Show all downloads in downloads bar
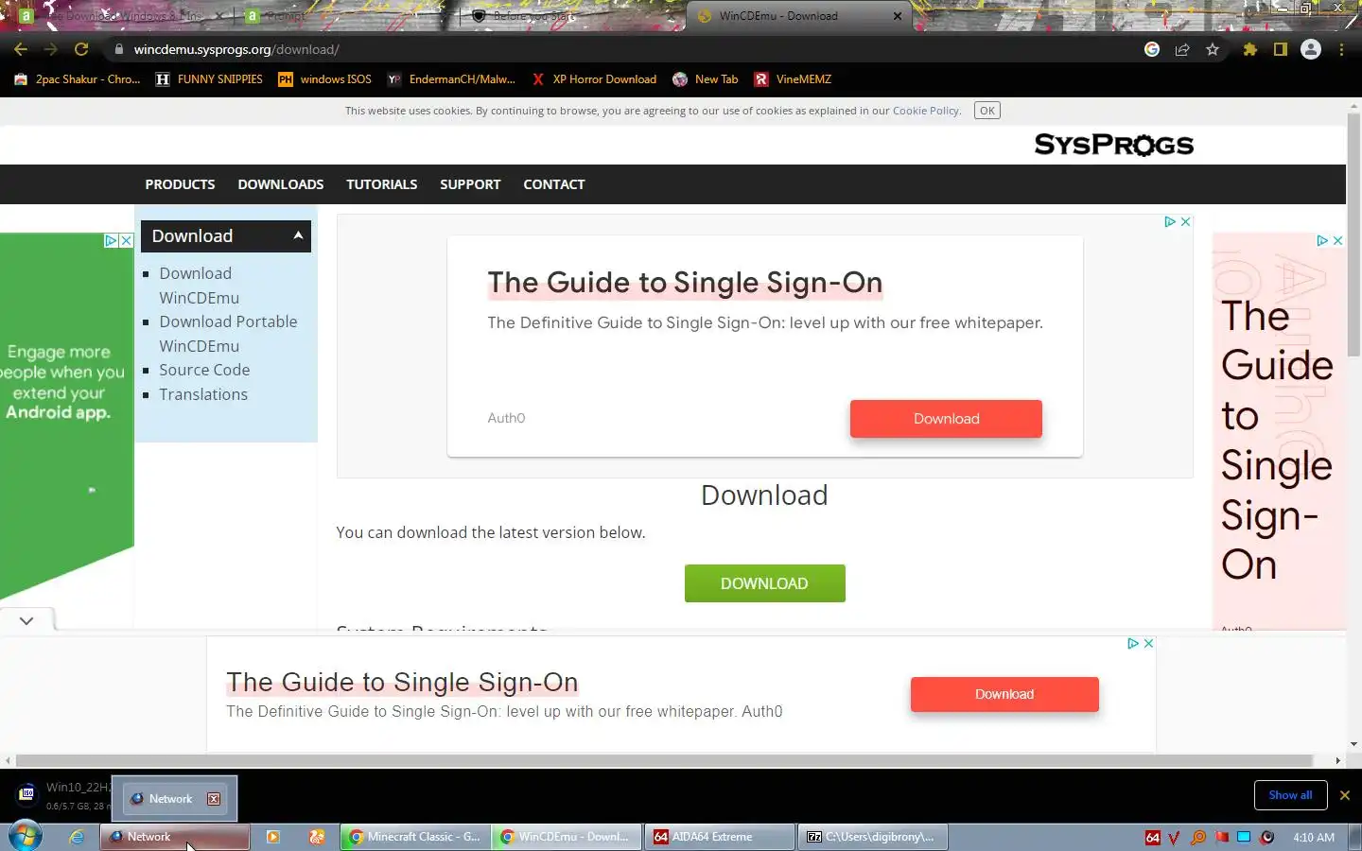 [x=1290, y=795]
